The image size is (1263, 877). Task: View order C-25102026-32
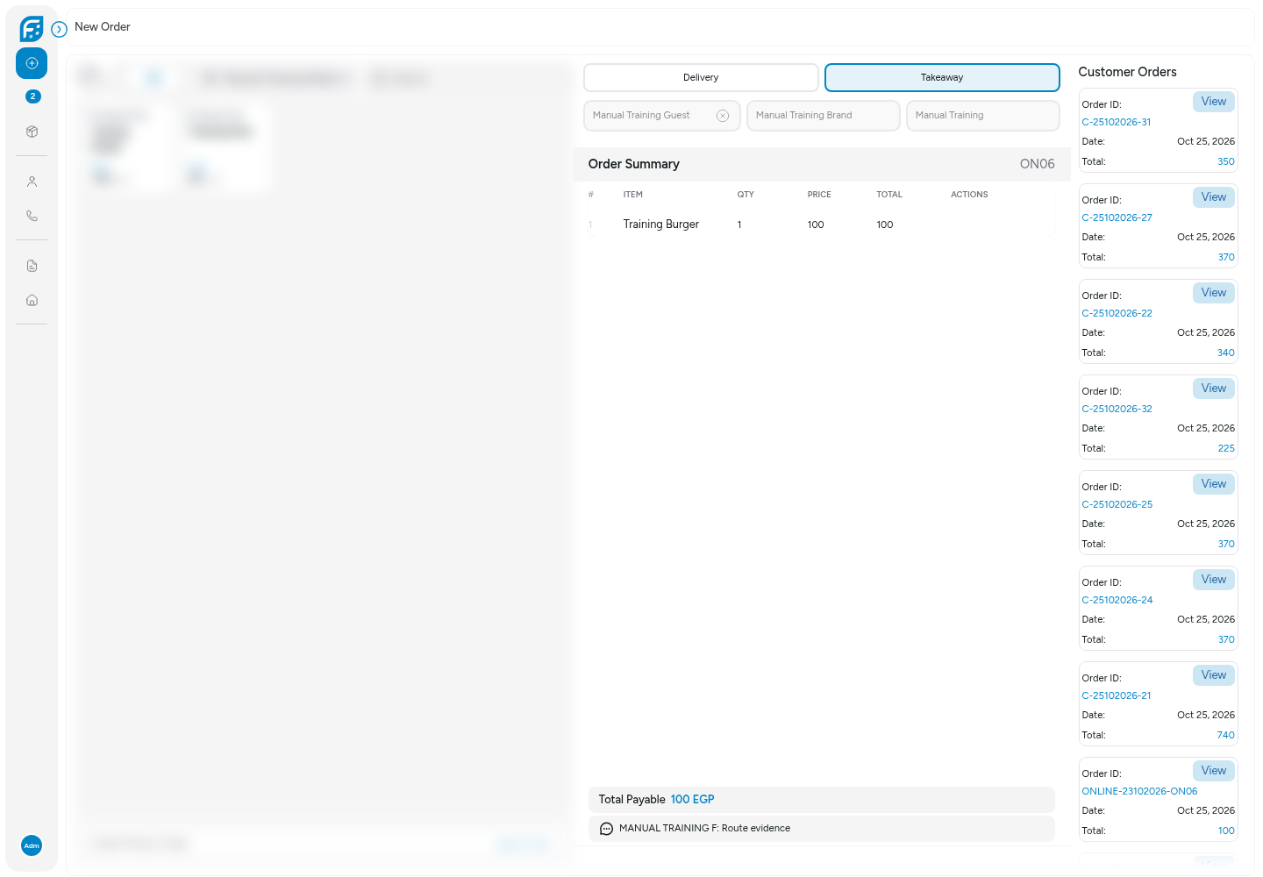pyautogui.click(x=1214, y=389)
